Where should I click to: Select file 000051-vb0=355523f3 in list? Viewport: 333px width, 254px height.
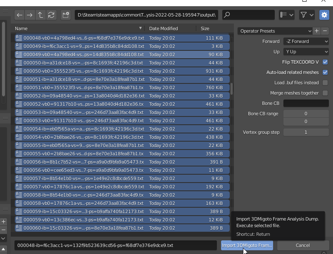pyautogui.click(x=122, y=88)
